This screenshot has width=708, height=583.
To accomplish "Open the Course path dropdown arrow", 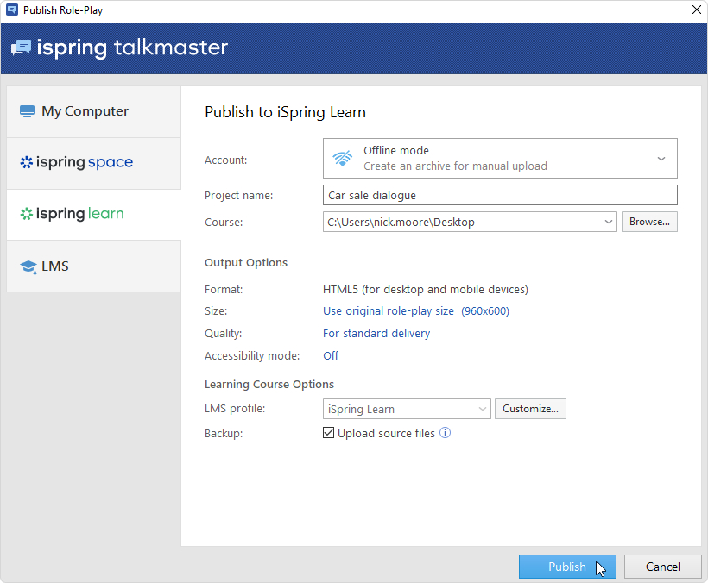I will pos(608,223).
